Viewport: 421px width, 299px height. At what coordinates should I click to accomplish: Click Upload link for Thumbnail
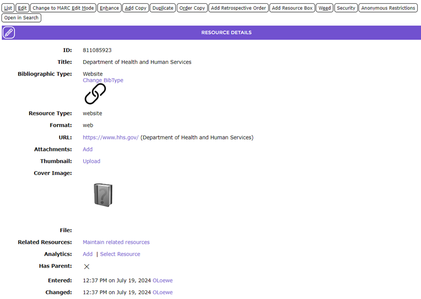[x=91, y=161]
